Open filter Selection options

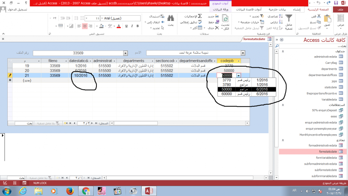pyautogui.click(x=256, y=16)
